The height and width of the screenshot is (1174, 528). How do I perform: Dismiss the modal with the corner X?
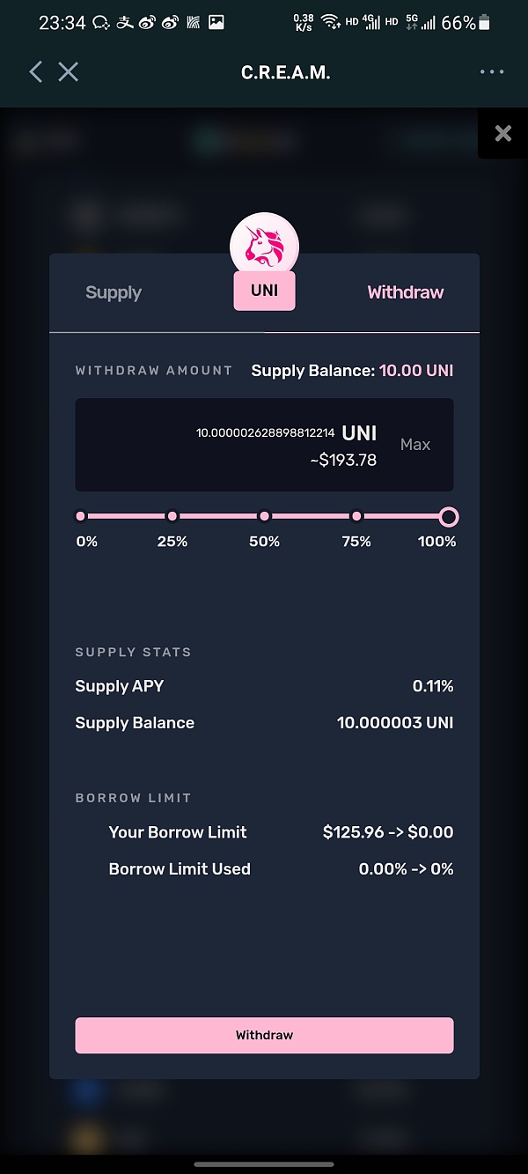[502, 133]
